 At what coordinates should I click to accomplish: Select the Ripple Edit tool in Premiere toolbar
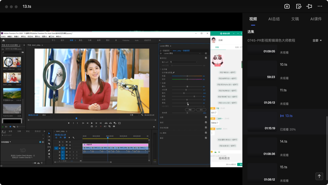click(x=49, y=140)
